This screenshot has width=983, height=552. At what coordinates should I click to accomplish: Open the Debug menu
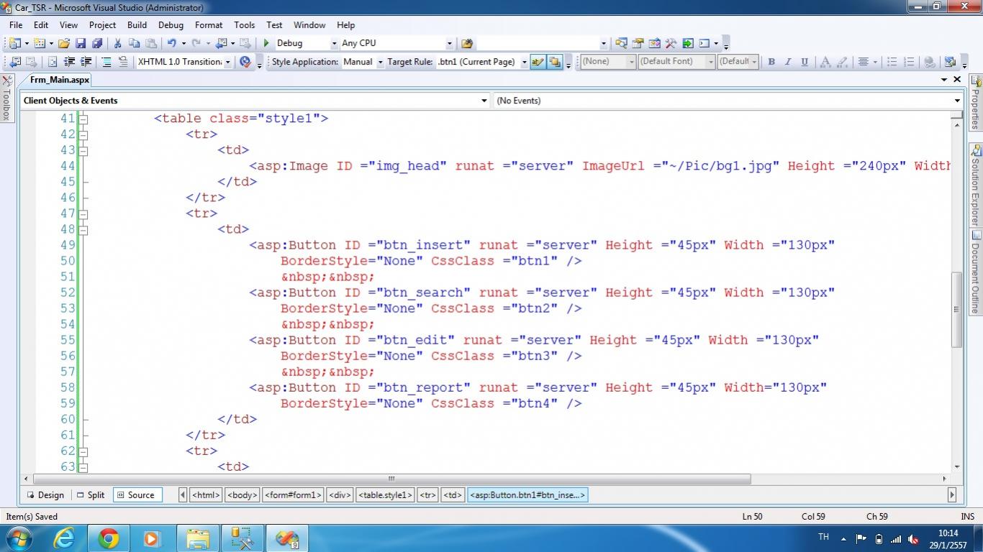point(171,25)
